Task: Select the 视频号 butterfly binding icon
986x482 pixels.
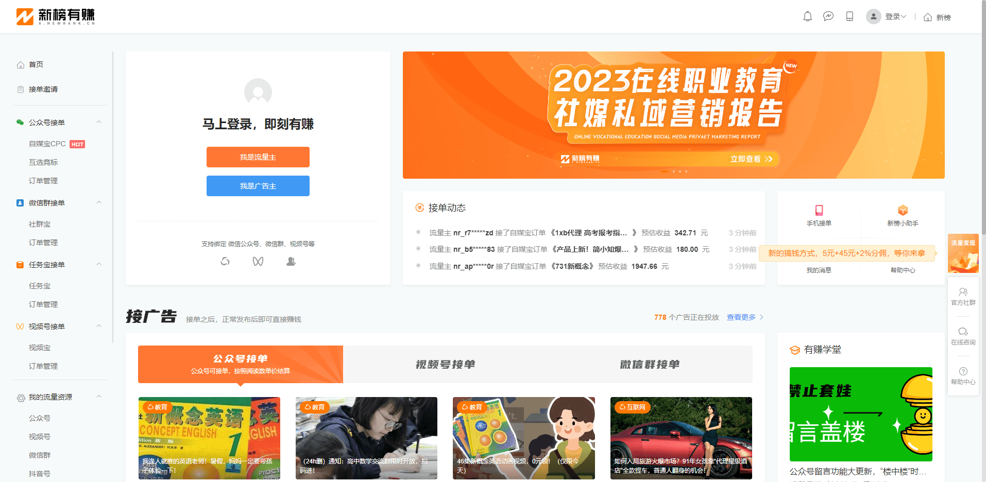Action: [x=258, y=261]
